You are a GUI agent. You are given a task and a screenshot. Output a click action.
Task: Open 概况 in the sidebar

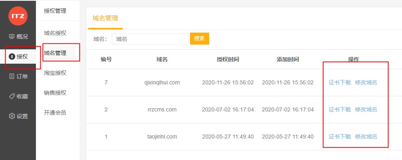click(x=18, y=37)
